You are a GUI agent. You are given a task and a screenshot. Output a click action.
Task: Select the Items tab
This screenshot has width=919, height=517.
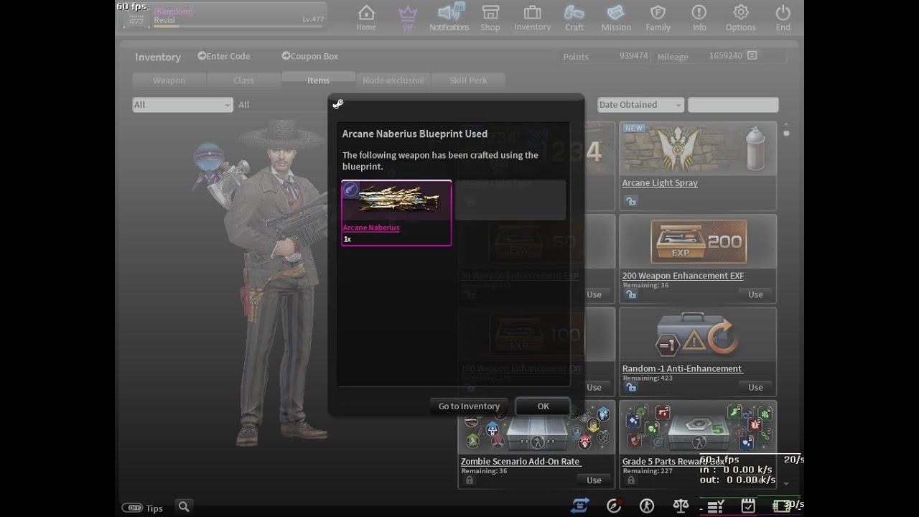pyautogui.click(x=318, y=80)
